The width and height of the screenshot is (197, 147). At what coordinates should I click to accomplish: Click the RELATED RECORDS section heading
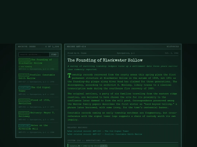[x=77, y=127]
